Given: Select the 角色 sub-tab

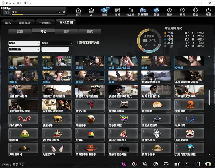Looking at the screenshot, I should (x=43, y=32).
